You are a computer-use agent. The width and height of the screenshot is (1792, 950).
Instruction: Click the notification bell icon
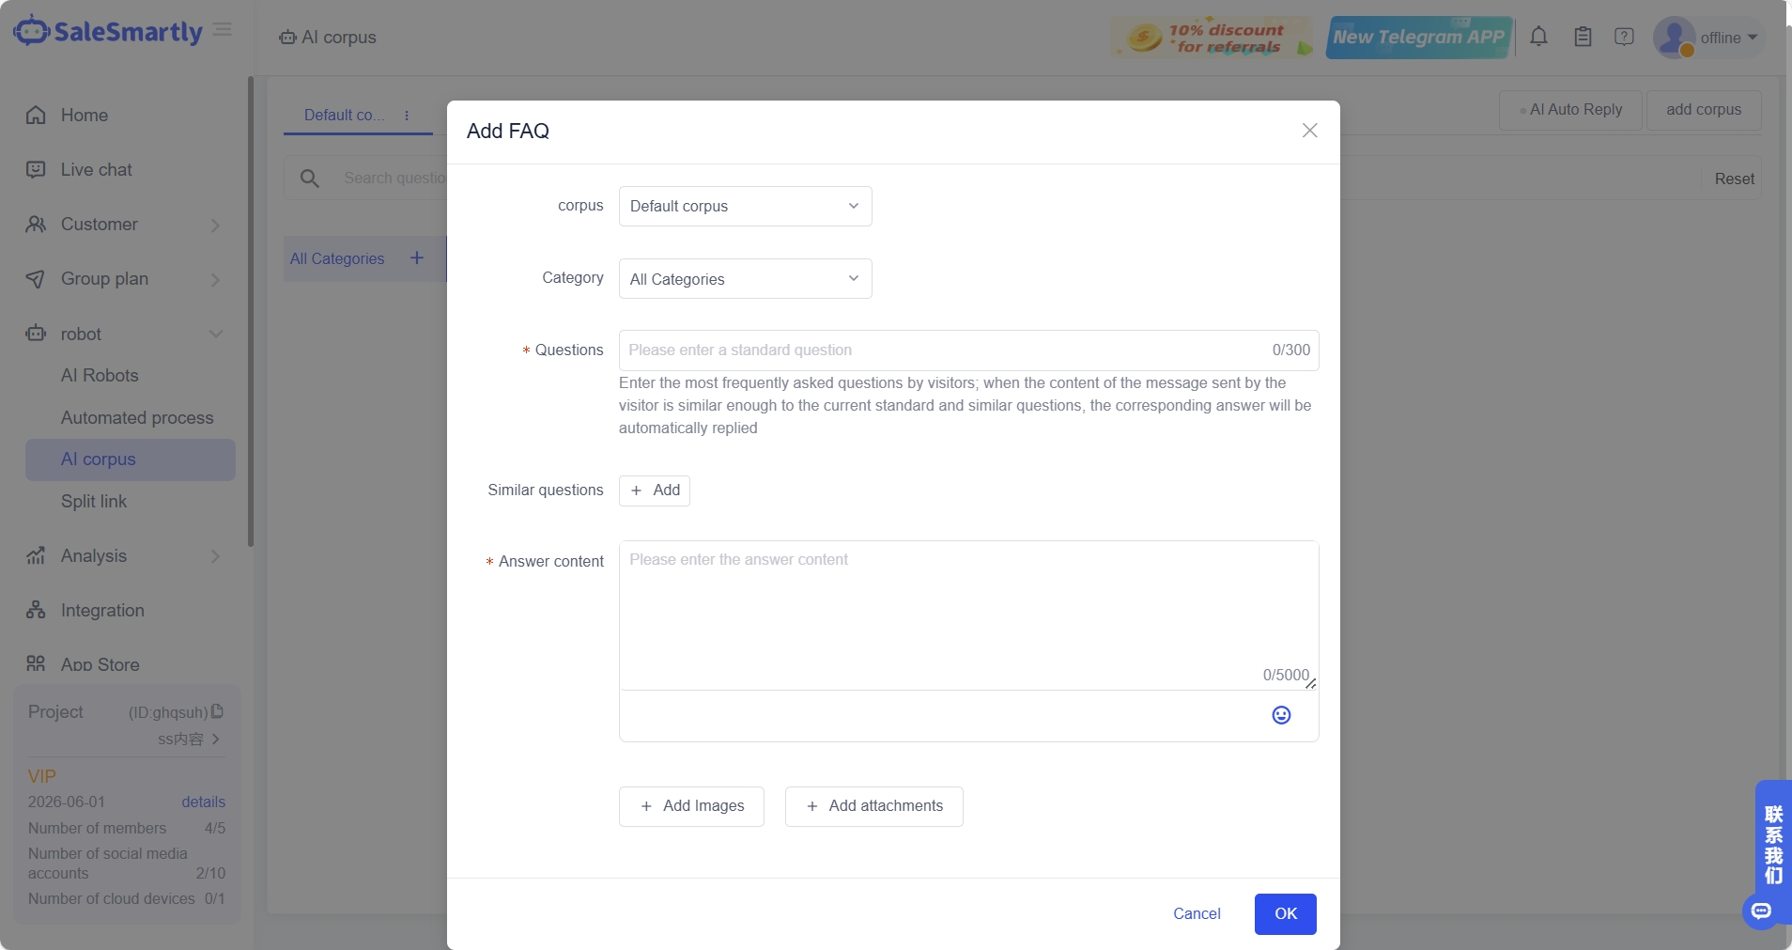click(1538, 37)
